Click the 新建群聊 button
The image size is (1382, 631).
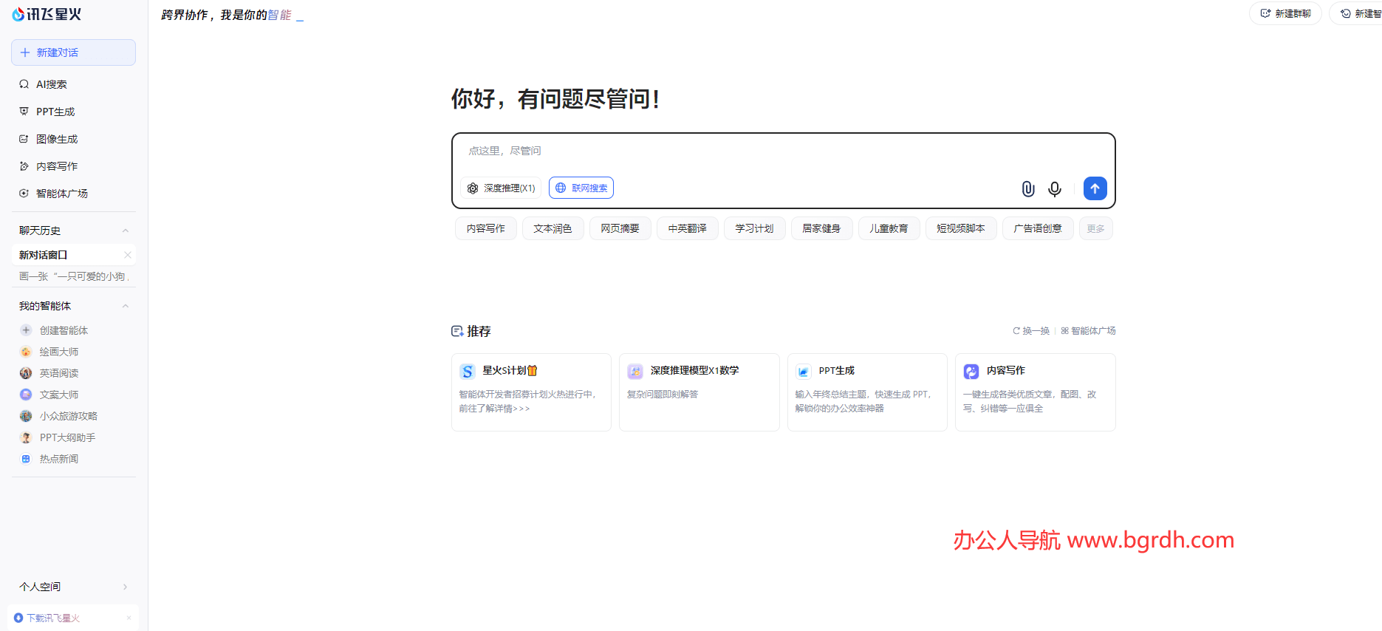pos(1285,13)
